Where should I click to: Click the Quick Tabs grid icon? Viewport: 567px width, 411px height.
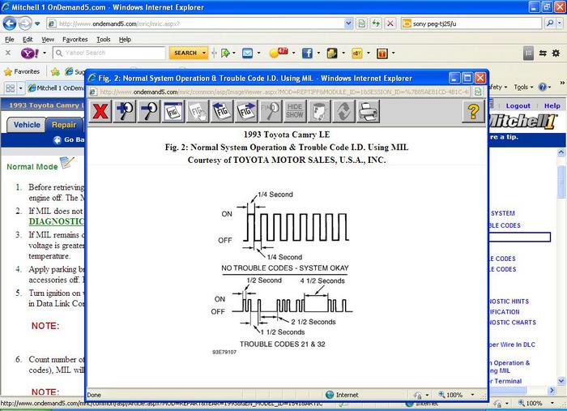tap(11, 88)
